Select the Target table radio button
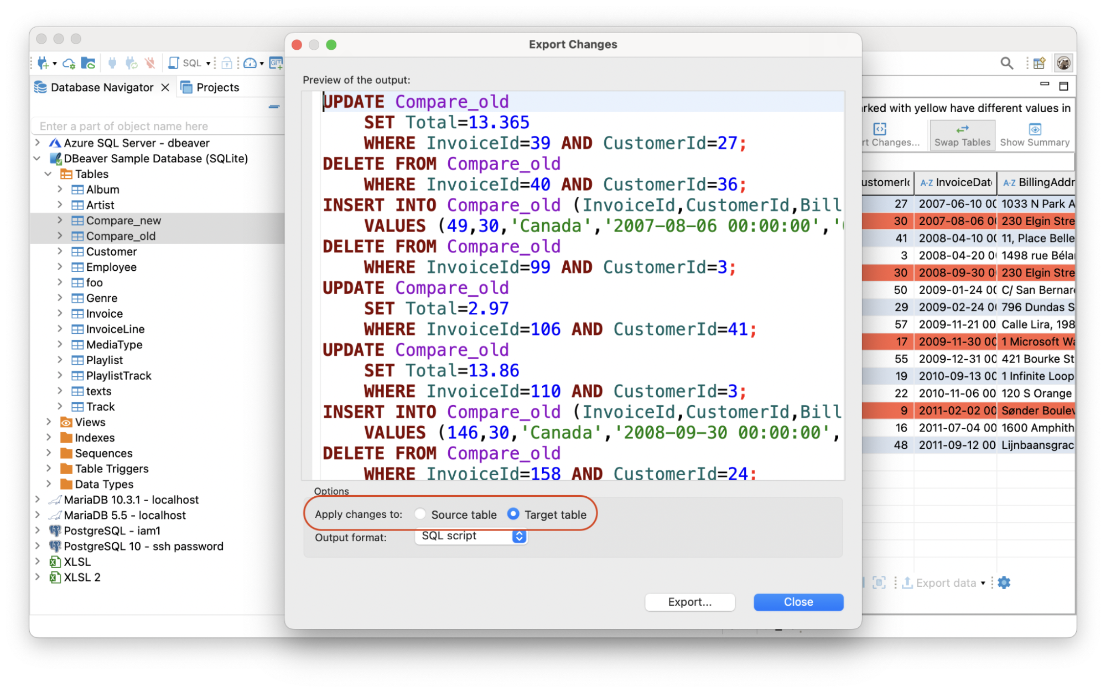The image size is (1106, 693). (514, 514)
